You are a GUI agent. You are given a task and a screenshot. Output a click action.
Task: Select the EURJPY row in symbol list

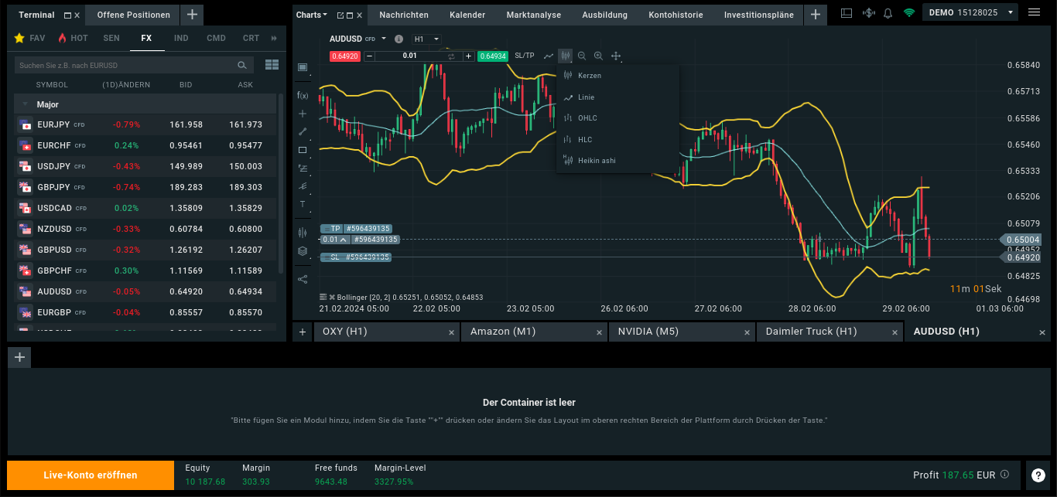[x=145, y=124]
